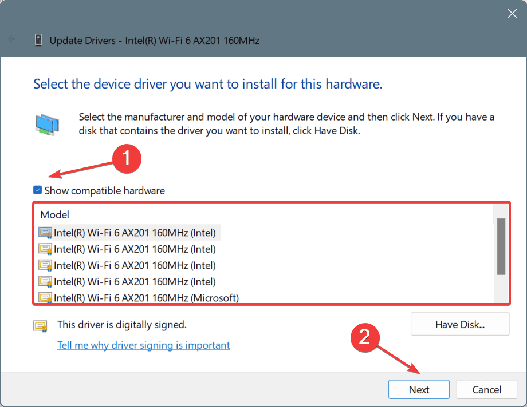Image resolution: width=527 pixels, height=407 pixels.
Task: Select Intel(R) Wi-Fi 6 AX201 160MHz (Microsoft) driver
Action: click(146, 298)
